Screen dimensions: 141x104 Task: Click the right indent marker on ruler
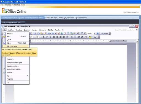tap(110, 41)
